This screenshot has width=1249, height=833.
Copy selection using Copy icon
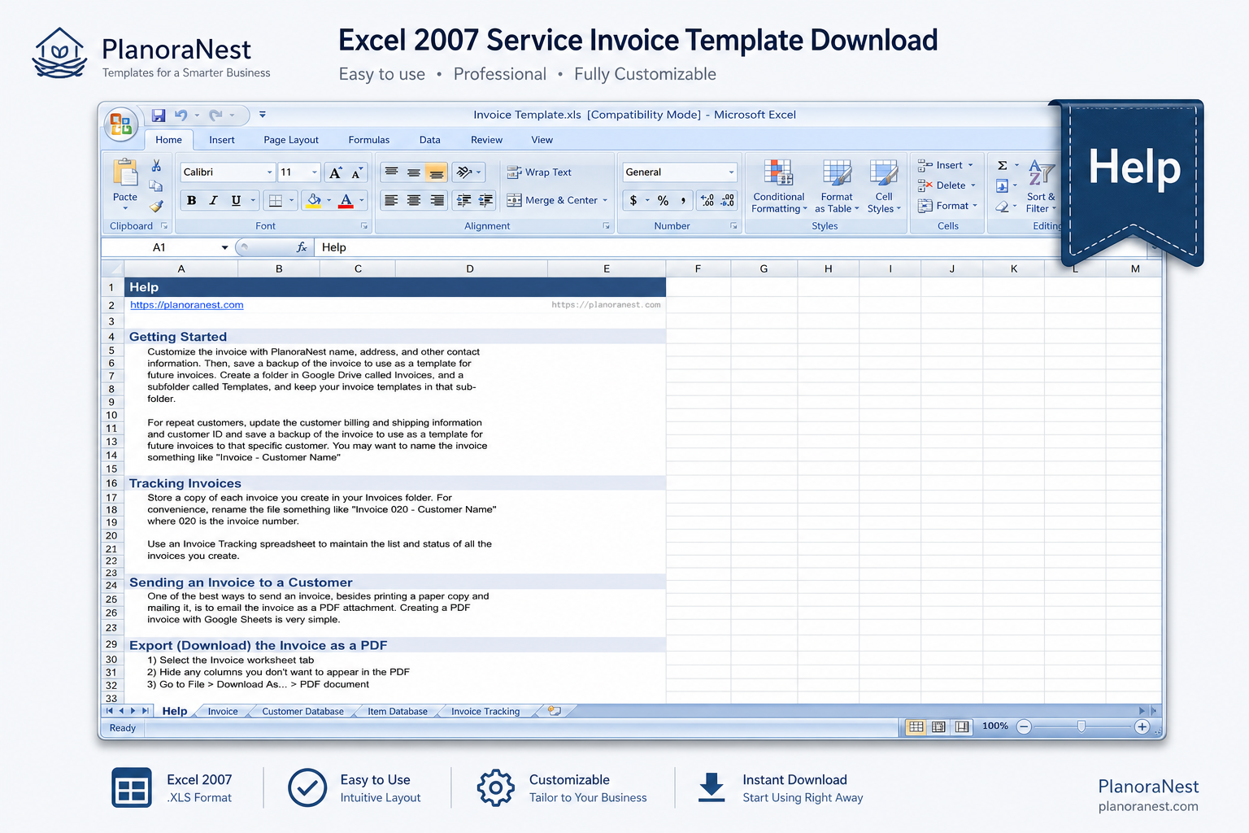pos(156,186)
